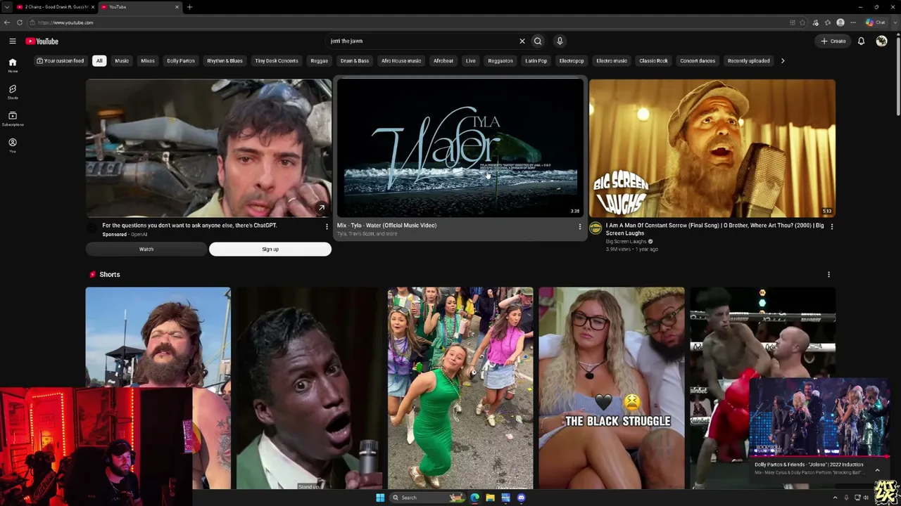Launch Microsoft Edge from the taskbar

coord(474,498)
